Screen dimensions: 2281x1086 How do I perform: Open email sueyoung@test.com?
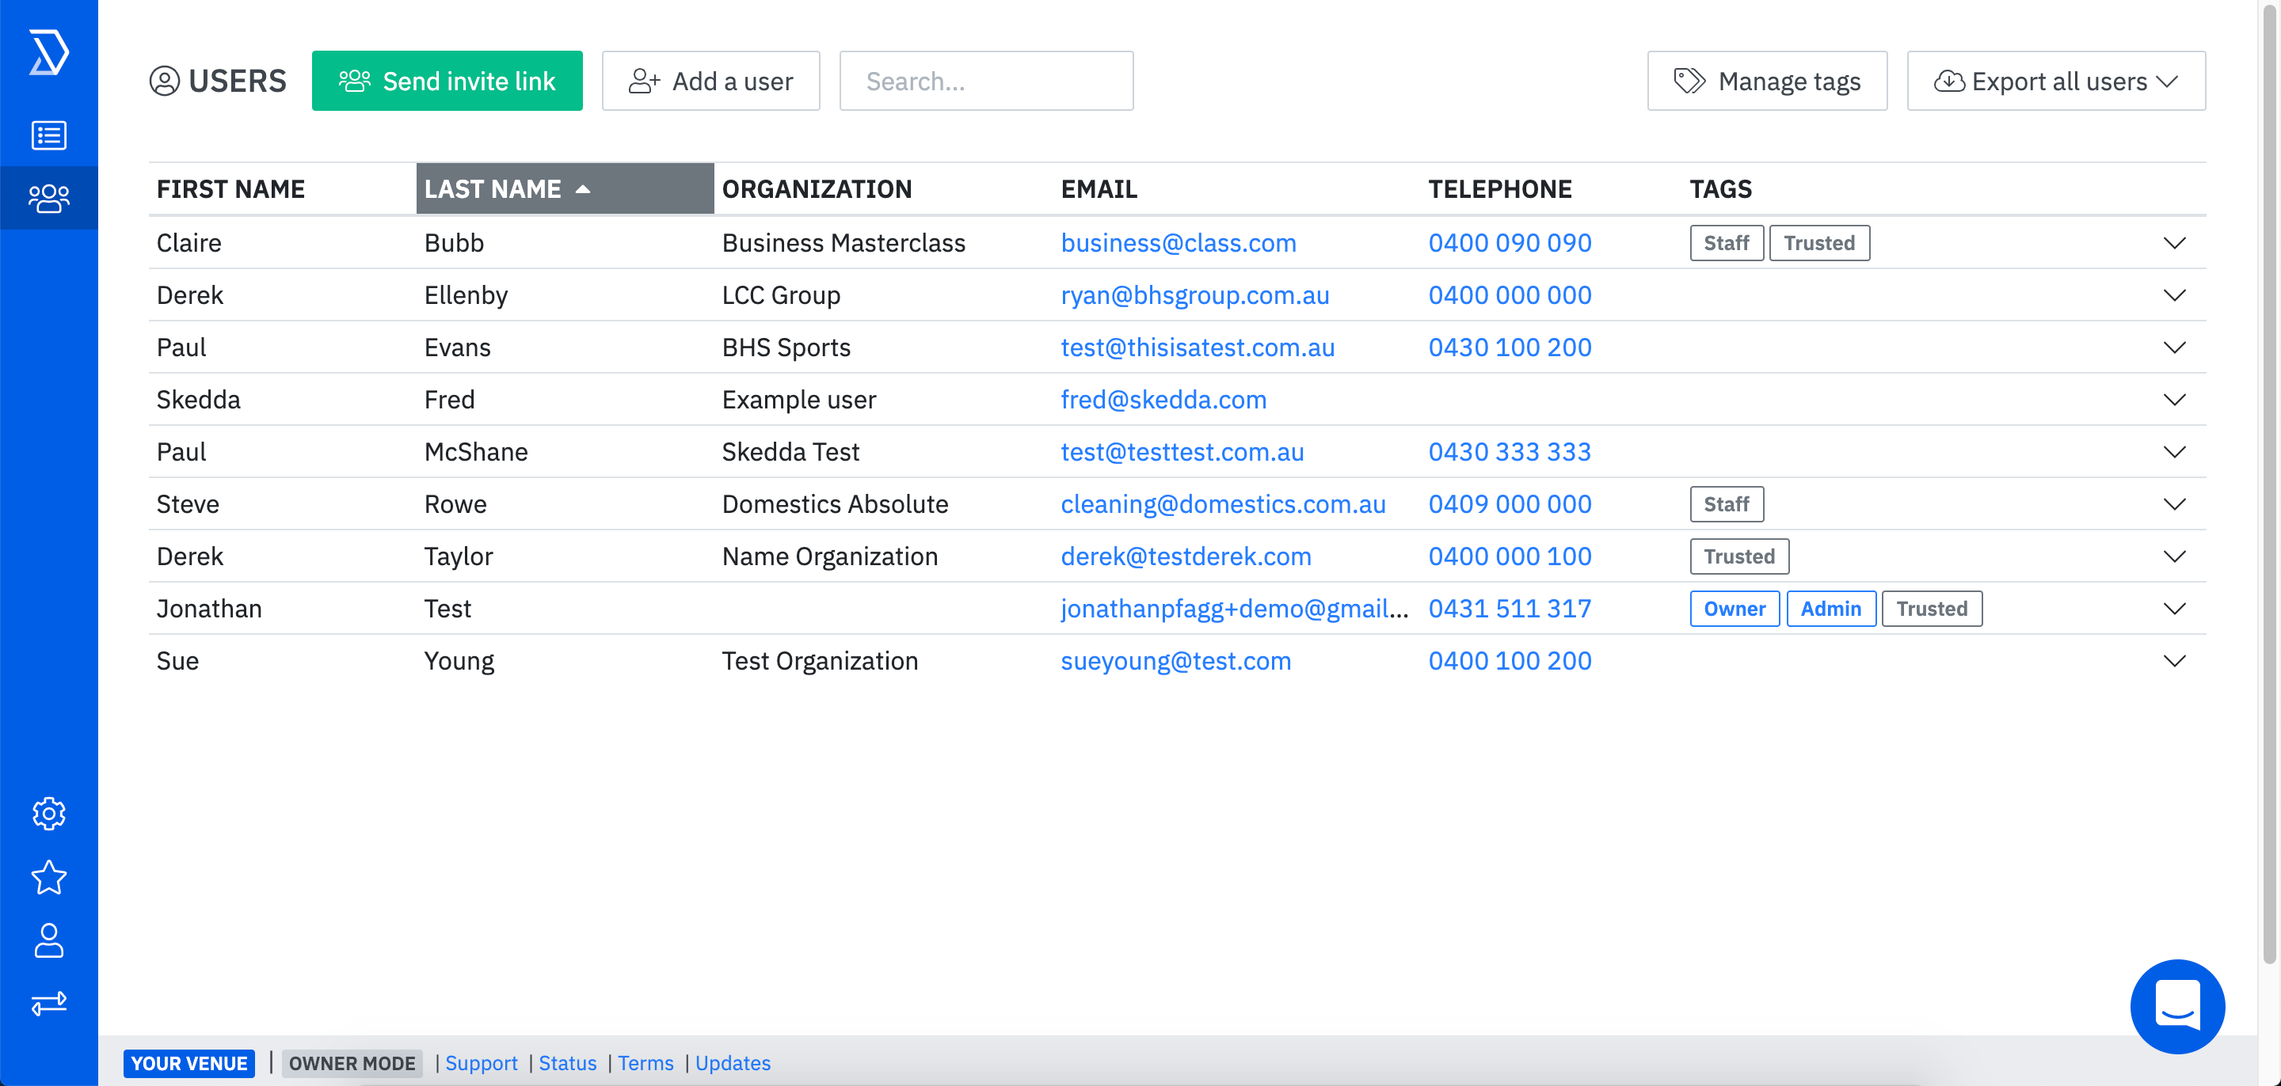[x=1176, y=660]
